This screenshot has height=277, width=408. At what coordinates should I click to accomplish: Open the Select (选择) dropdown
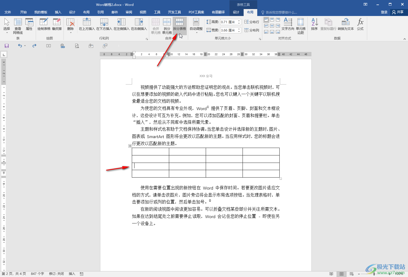pos(7,26)
